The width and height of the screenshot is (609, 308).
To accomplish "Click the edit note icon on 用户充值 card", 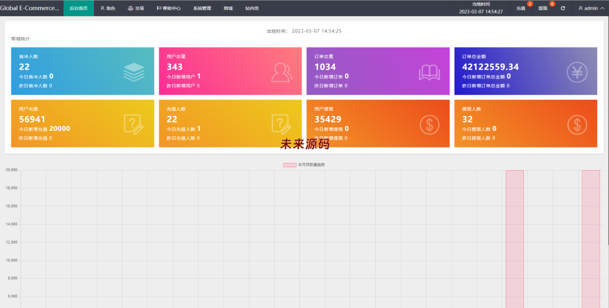I will pyautogui.click(x=134, y=125).
